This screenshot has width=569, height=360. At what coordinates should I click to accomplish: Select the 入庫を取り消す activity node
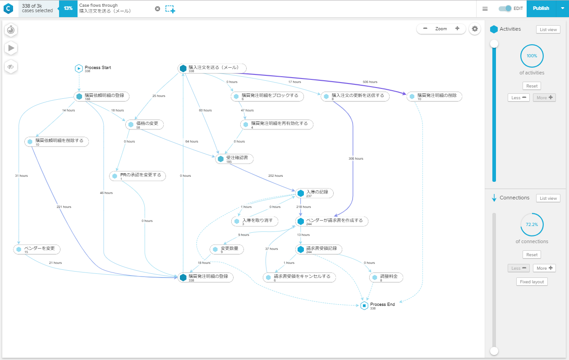click(x=254, y=222)
